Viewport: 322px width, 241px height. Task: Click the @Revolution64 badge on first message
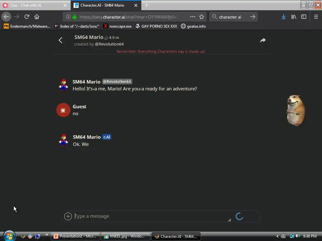[117, 82]
